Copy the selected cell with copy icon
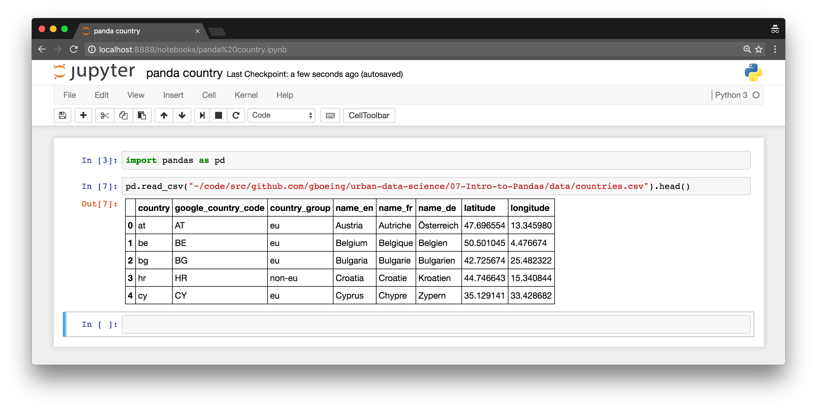Screen dimensions: 817x410 (123, 115)
